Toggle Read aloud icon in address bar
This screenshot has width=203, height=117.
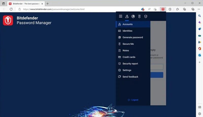click(149, 9)
